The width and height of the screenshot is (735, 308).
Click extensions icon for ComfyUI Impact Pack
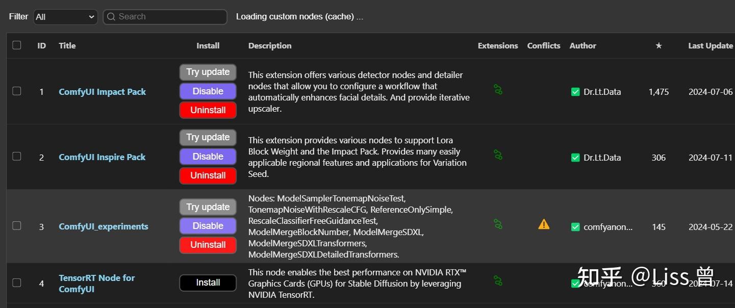[498, 90]
